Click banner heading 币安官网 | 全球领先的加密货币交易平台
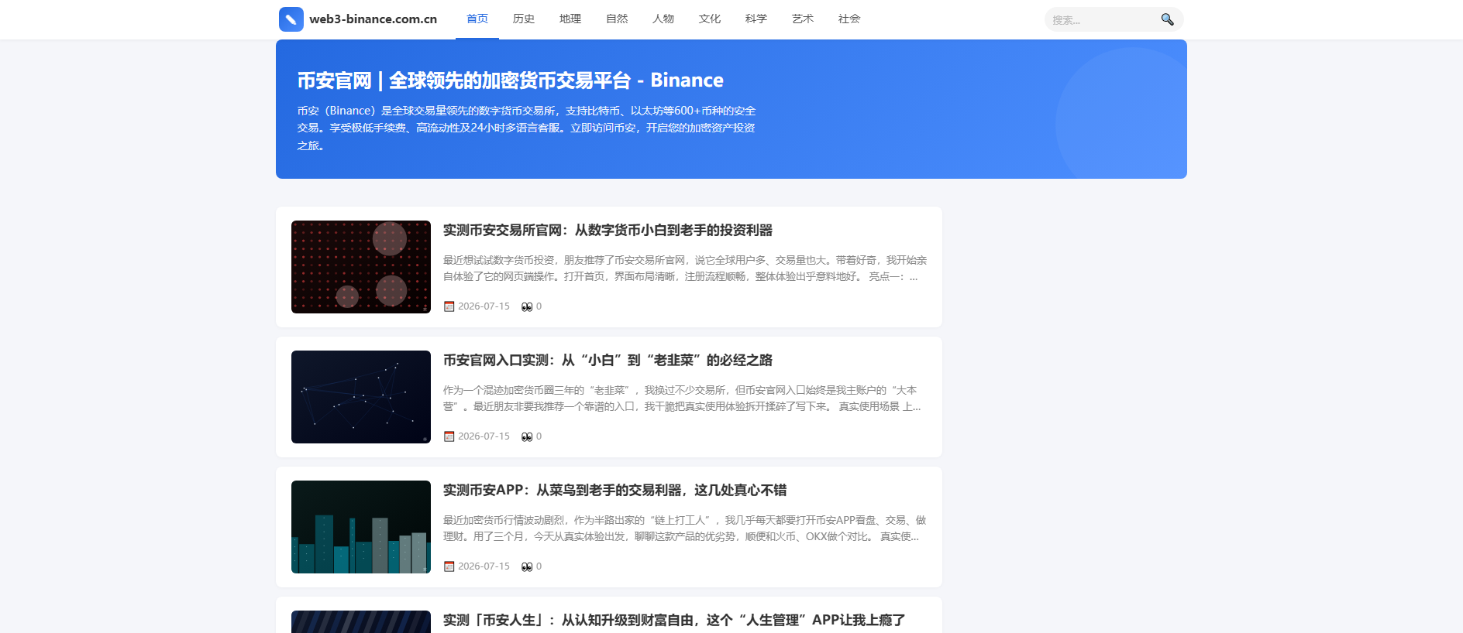This screenshot has width=1463, height=633. tap(510, 80)
